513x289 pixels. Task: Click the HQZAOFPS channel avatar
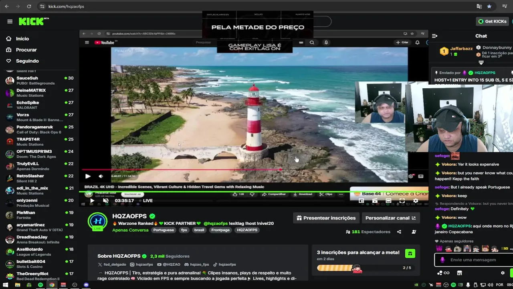click(x=98, y=222)
